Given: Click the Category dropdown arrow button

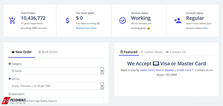Looking at the screenshot, I should pyautogui.click(x=102, y=71).
